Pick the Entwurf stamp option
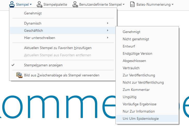Screen dimensions: 189x126 coord(129,46)
